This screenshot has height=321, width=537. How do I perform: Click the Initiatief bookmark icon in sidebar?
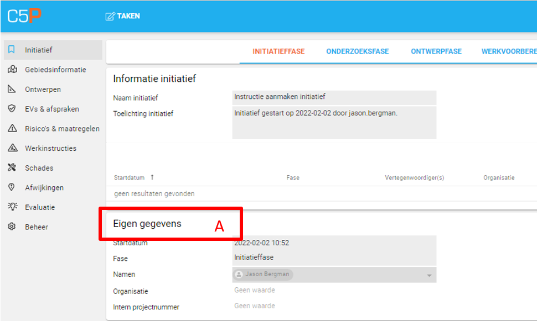12,50
